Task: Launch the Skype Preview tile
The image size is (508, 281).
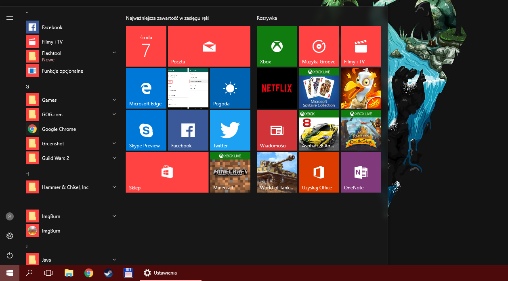Action: 146,130
